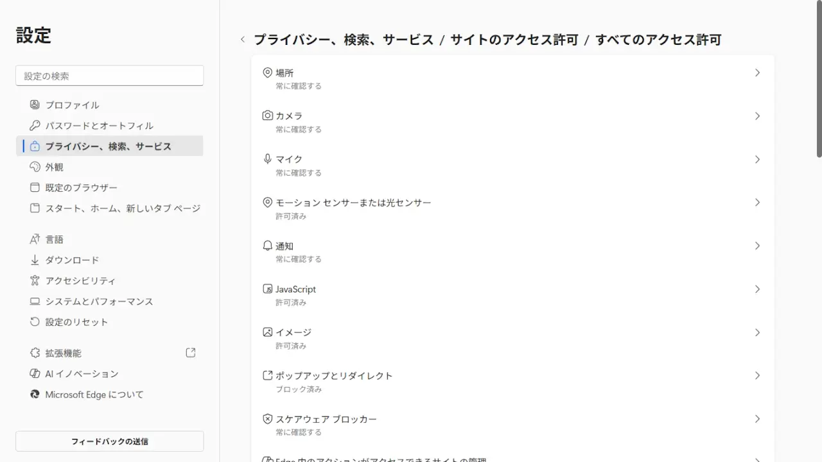Open 外観 in the settings sidebar
The width and height of the screenshot is (822, 462).
(54, 167)
